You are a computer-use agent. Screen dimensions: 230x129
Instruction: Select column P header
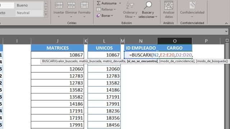tap(206, 41)
